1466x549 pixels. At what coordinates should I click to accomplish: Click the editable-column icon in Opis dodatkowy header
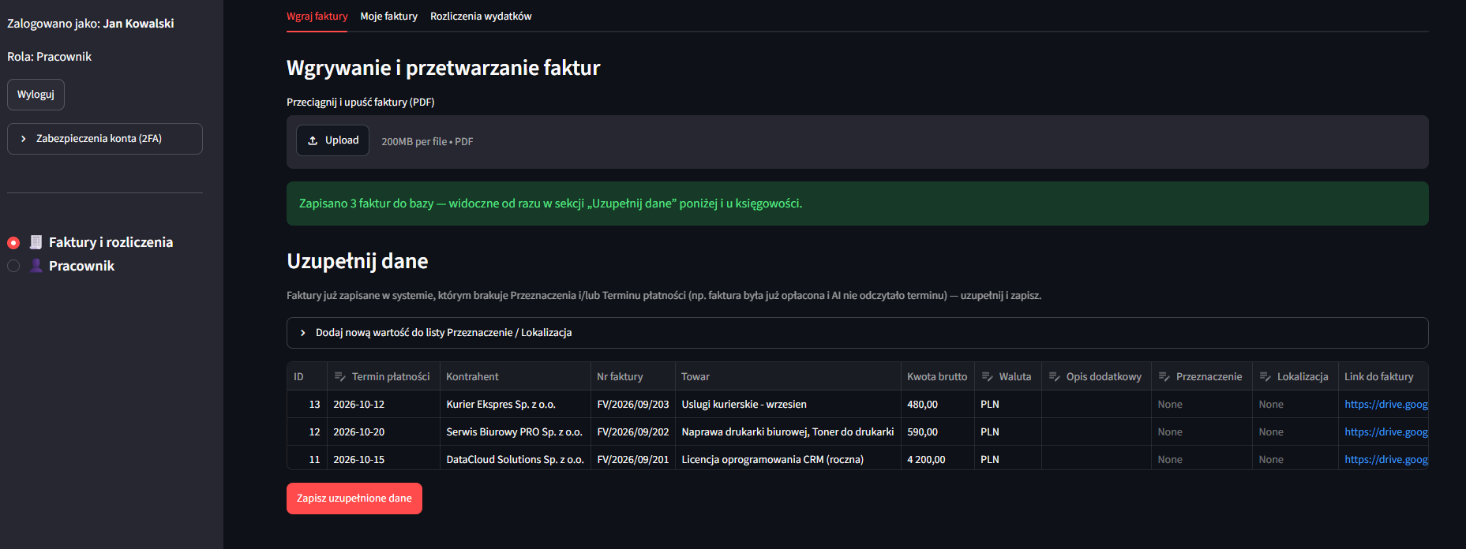(x=1055, y=376)
